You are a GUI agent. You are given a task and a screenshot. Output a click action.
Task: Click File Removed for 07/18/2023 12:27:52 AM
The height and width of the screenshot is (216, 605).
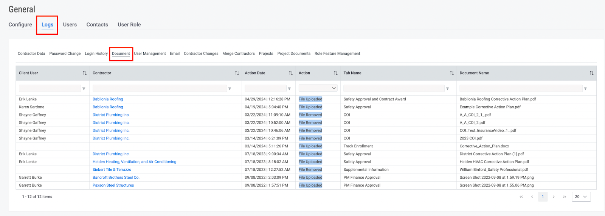click(310, 170)
